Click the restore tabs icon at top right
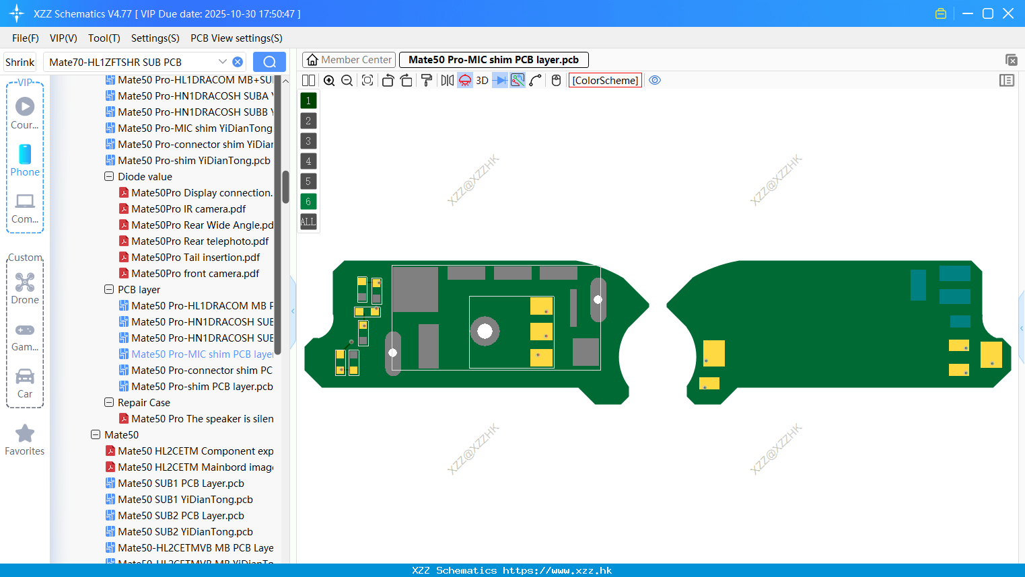Screen dimensions: 1025x577 (x=1011, y=60)
